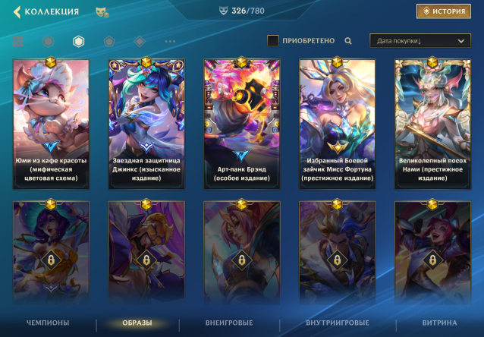Click the back arrow next to Коллекция
Screen dimensions: 484x337
[x=17, y=11]
